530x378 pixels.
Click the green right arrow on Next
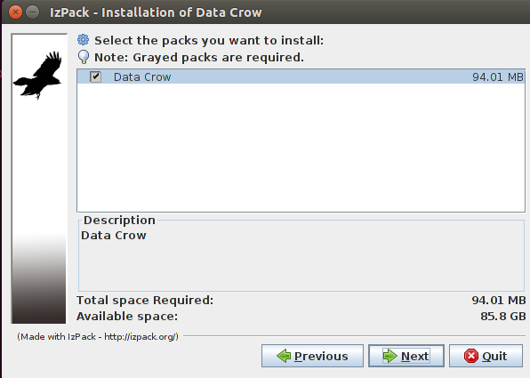(x=389, y=356)
